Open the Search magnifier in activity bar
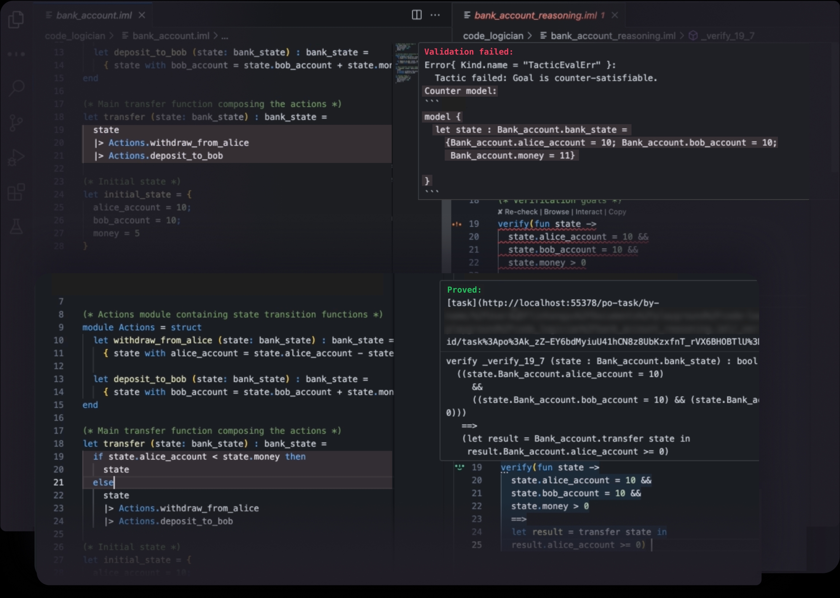The image size is (840, 598). click(x=16, y=88)
